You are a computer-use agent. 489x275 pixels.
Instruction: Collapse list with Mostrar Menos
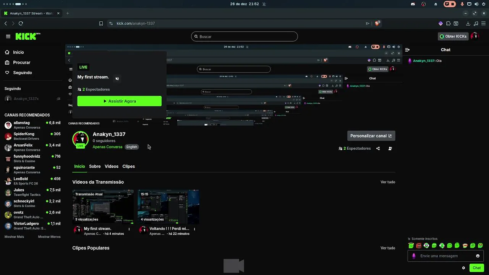click(x=49, y=237)
